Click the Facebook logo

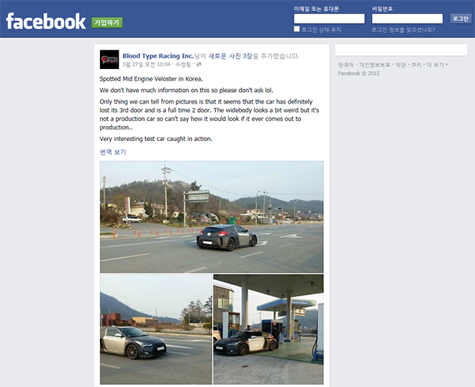(x=46, y=21)
